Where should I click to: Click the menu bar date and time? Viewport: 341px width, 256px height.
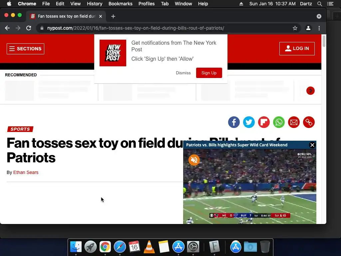tap(272, 4)
